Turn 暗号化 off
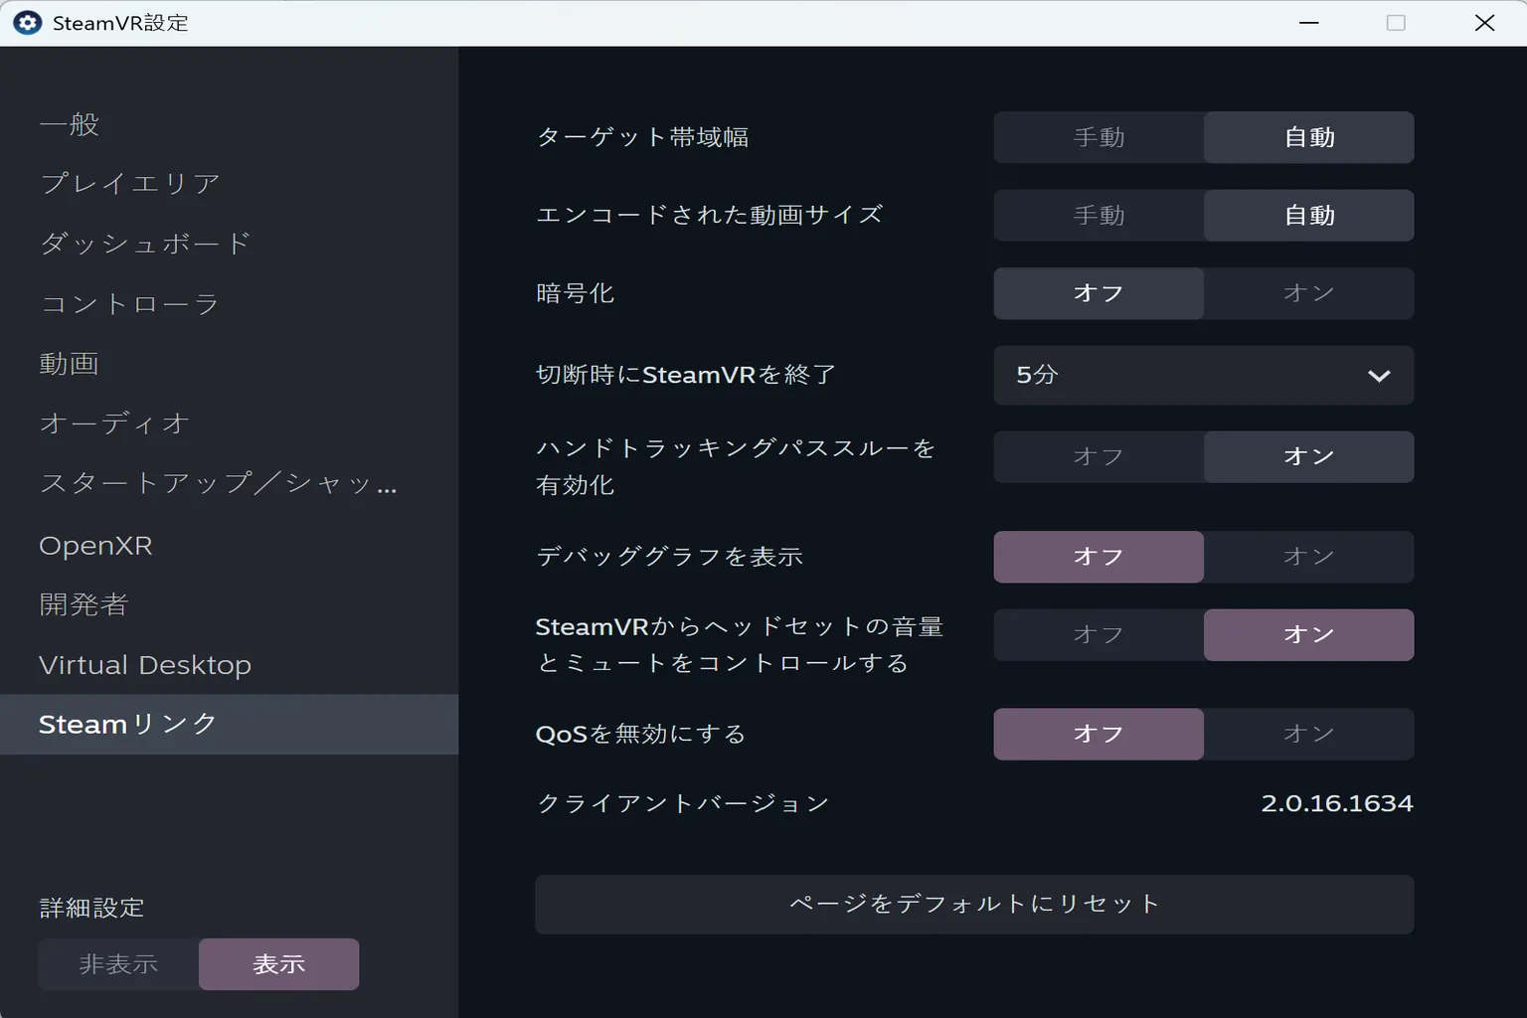1527x1018 pixels. pyautogui.click(x=1099, y=293)
